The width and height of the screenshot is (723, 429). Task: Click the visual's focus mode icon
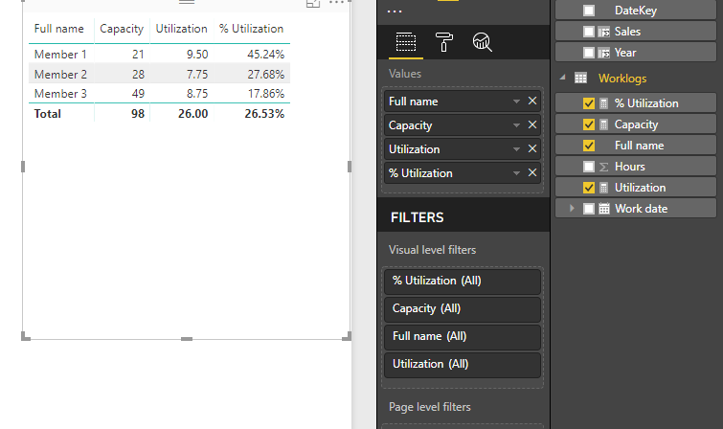click(313, 3)
